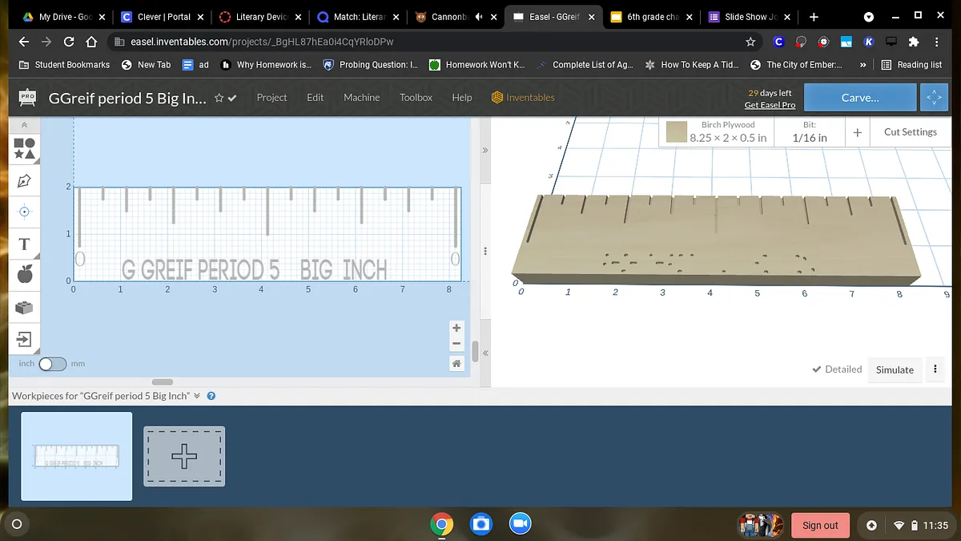The image size is (961, 541).
Task: Open a new browser tab
Action: (x=814, y=17)
